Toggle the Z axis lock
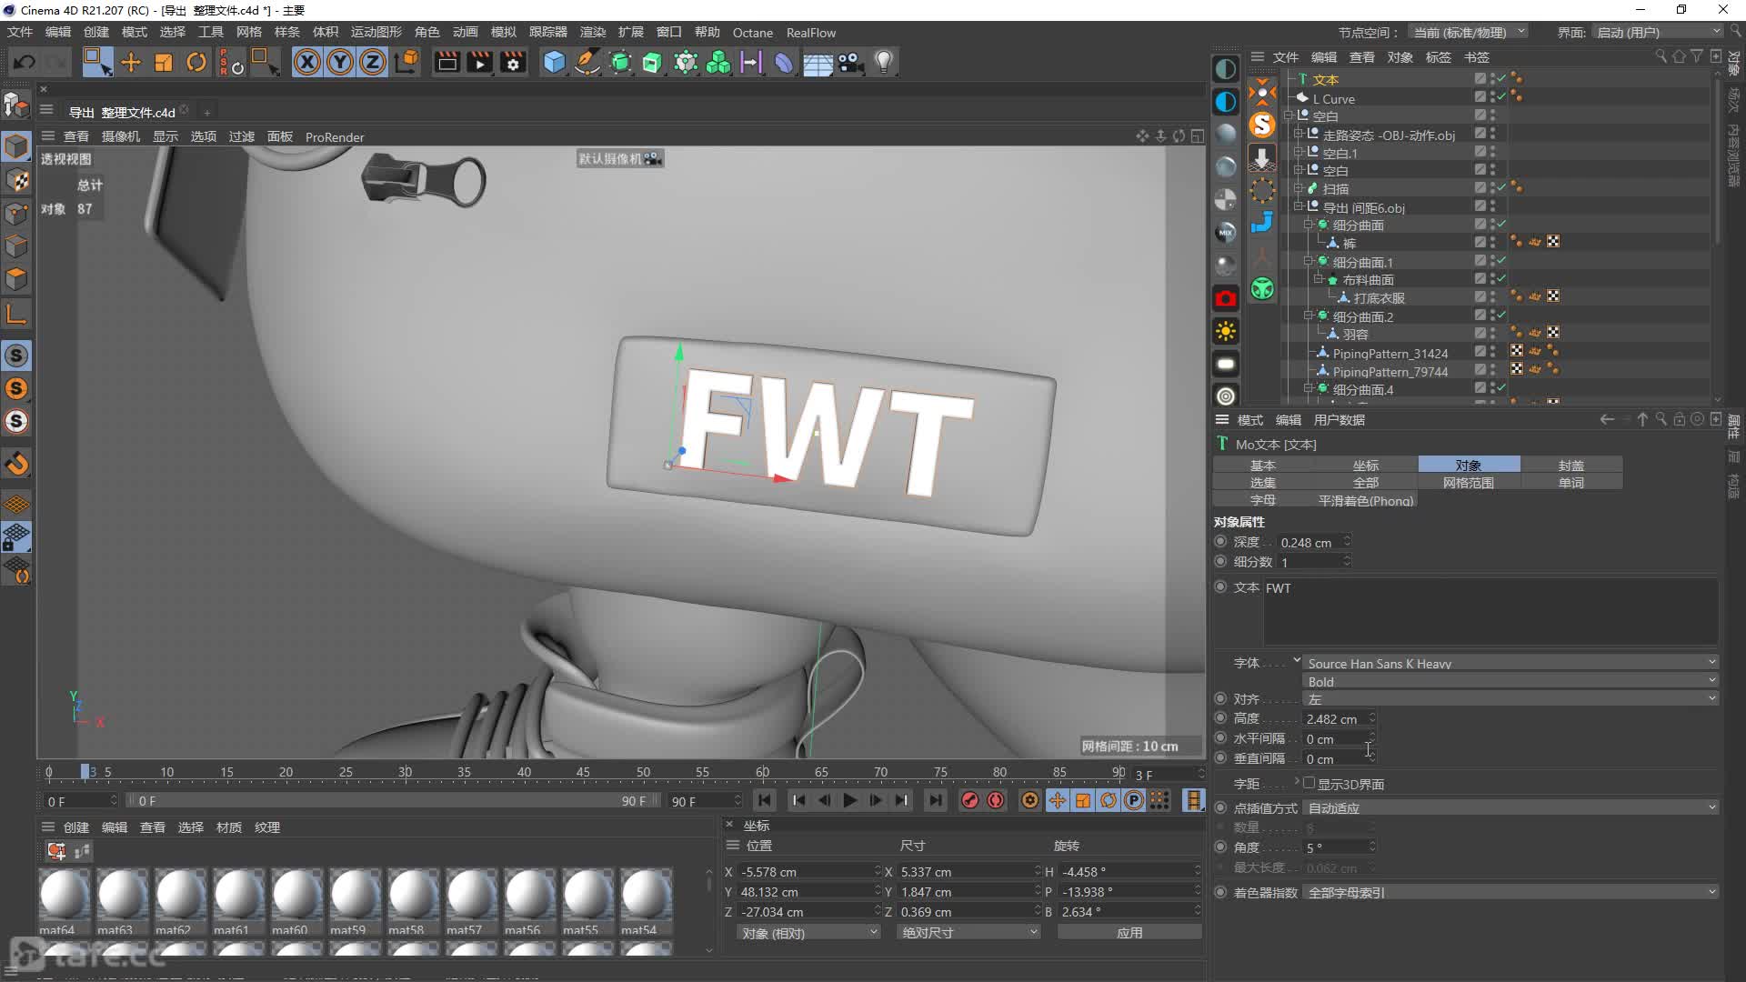Viewport: 1746px width, 982px height. (x=373, y=63)
